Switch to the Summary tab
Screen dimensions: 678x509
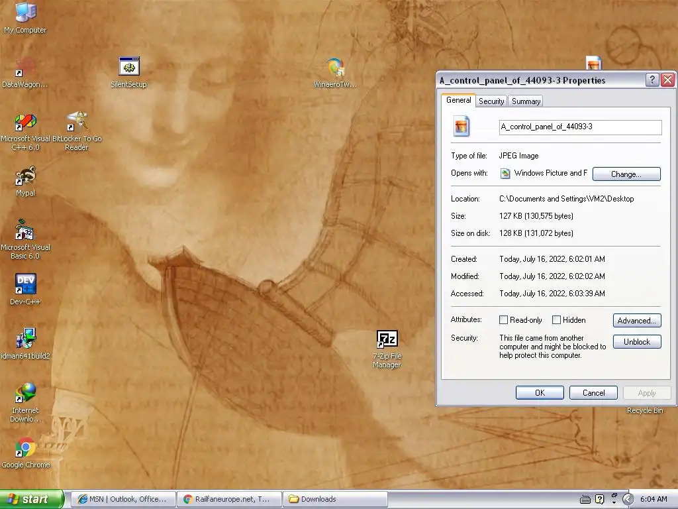(x=526, y=101)
